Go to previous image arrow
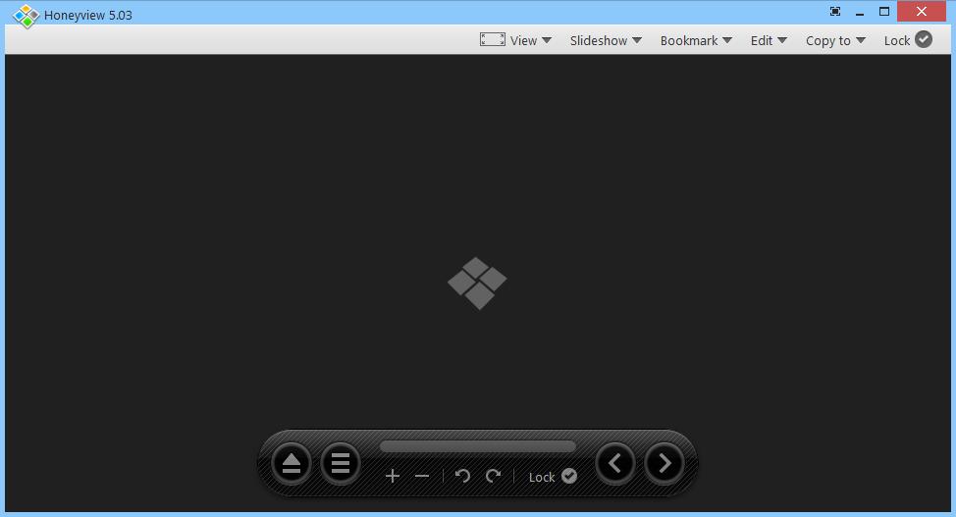This screenshot has height=517, width=956. pos(615,463)
